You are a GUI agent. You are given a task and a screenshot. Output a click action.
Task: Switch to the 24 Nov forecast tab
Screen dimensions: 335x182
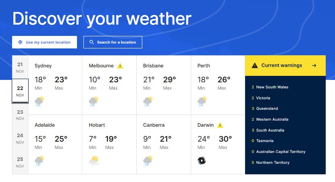point(20,138)
